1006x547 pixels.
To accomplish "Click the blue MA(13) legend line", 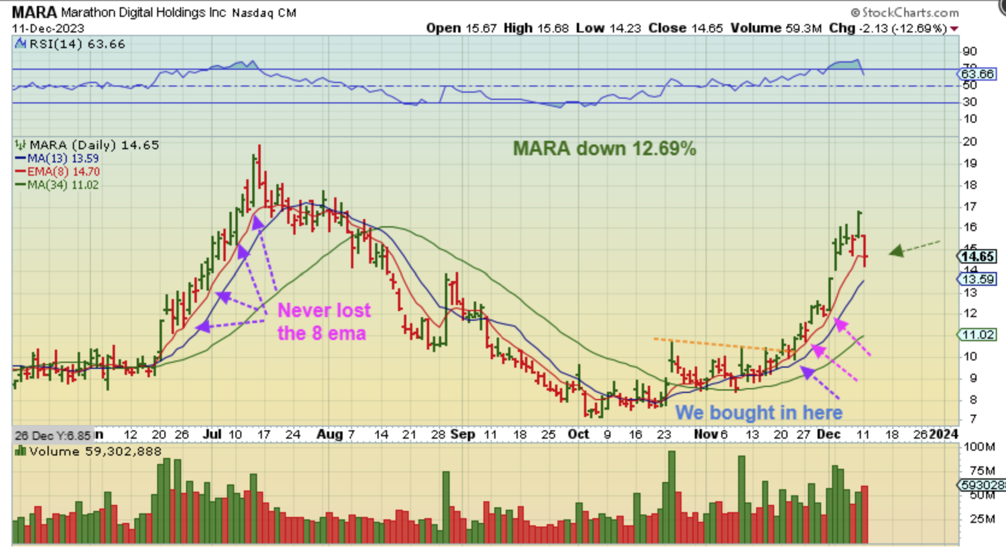I will pos(20,159).
